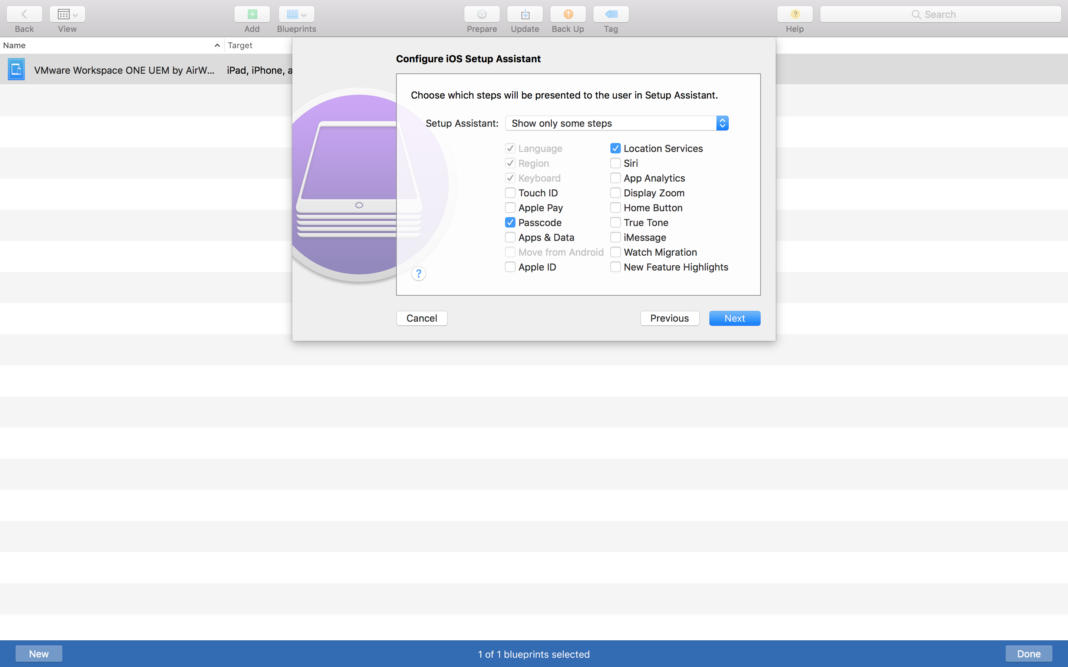Image resolution: width=1068 pixels, height=667 pixels.
Task: Enable the Touch ID checkbox
Action: tap(510, 193)
